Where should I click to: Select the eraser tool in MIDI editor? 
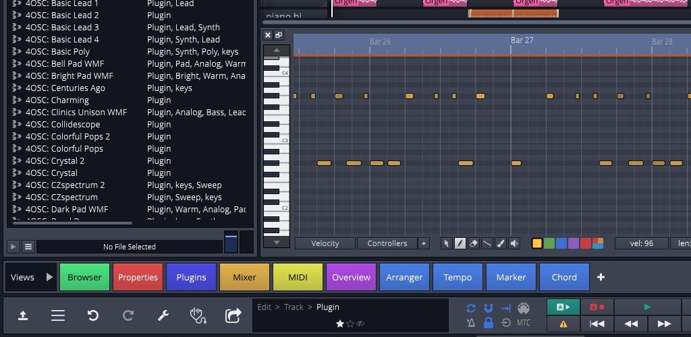tap(473, 243)
